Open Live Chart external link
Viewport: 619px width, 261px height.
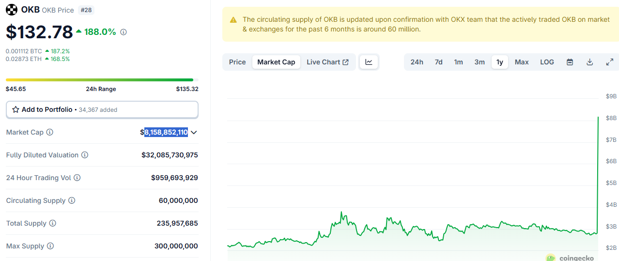pos(327,62)
